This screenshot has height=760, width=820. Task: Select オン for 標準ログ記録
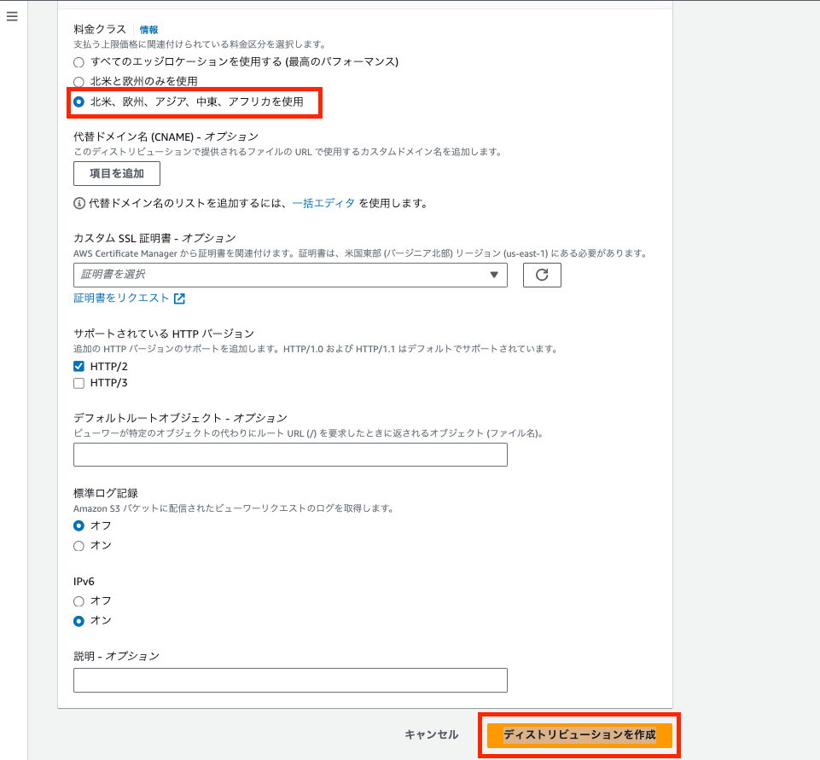79,546
